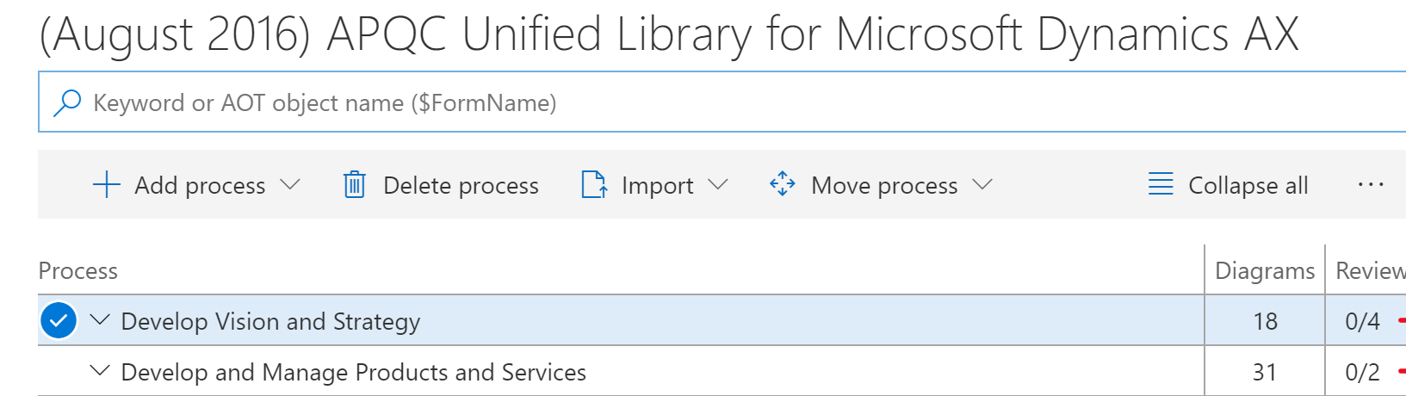Image resolution: width=1406 pixels, height=396 pixels.
Task: Click diagrams count 18 cell
Action: (x=1265, y=321)
